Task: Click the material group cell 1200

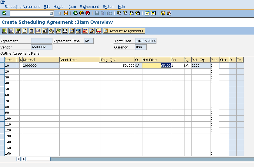Action: (x=201, y=66)
